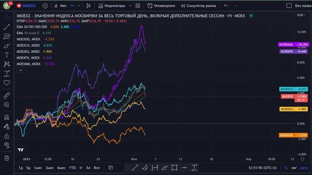Collapse the indicator legend chevron
The width and height of the screenshot is (312, 175).
20,70
